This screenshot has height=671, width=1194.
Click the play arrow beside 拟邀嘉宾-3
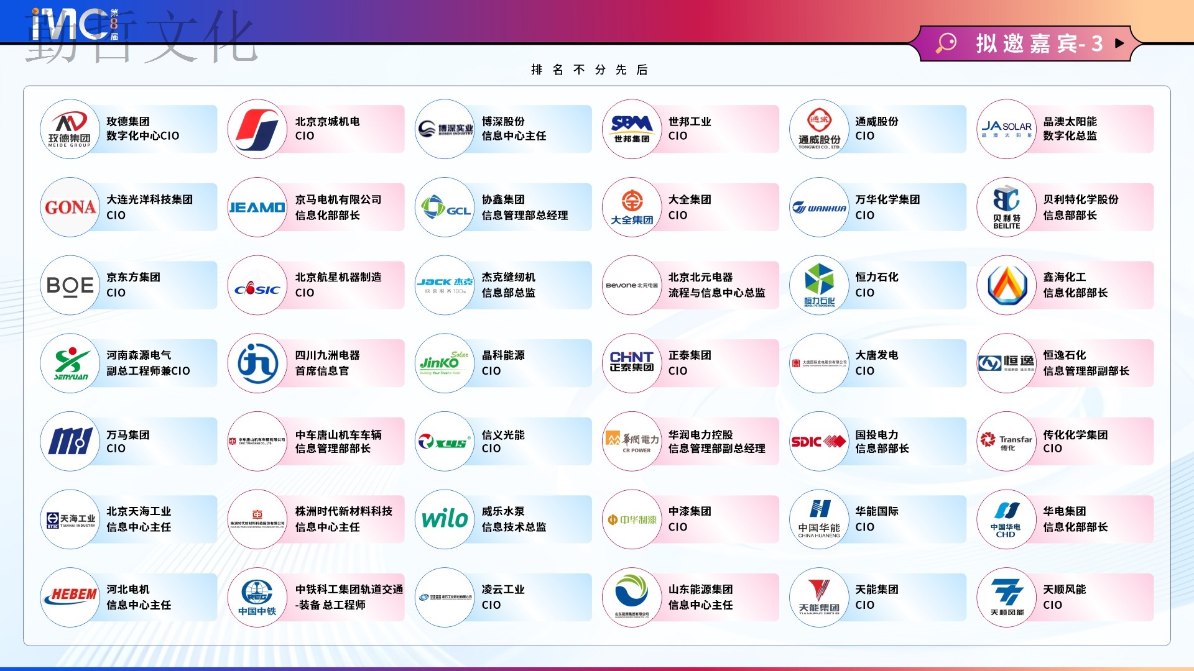pyautogui.click(x=1119, y=43)
